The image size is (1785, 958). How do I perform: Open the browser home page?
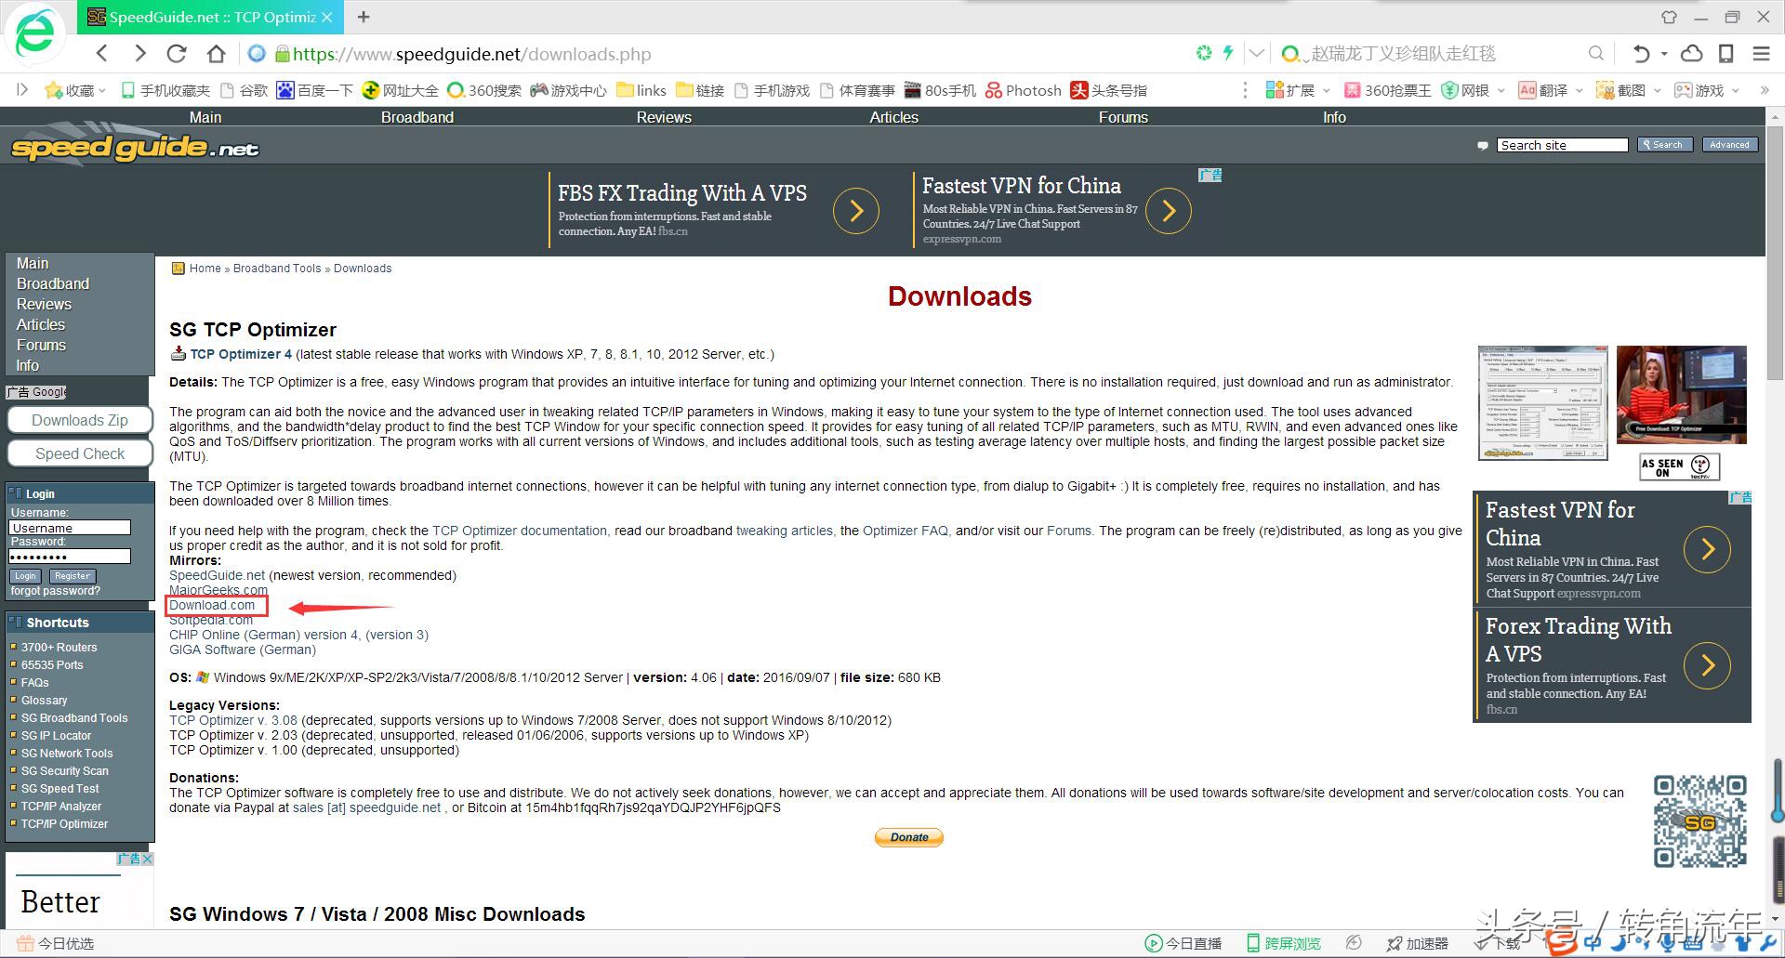217,54
